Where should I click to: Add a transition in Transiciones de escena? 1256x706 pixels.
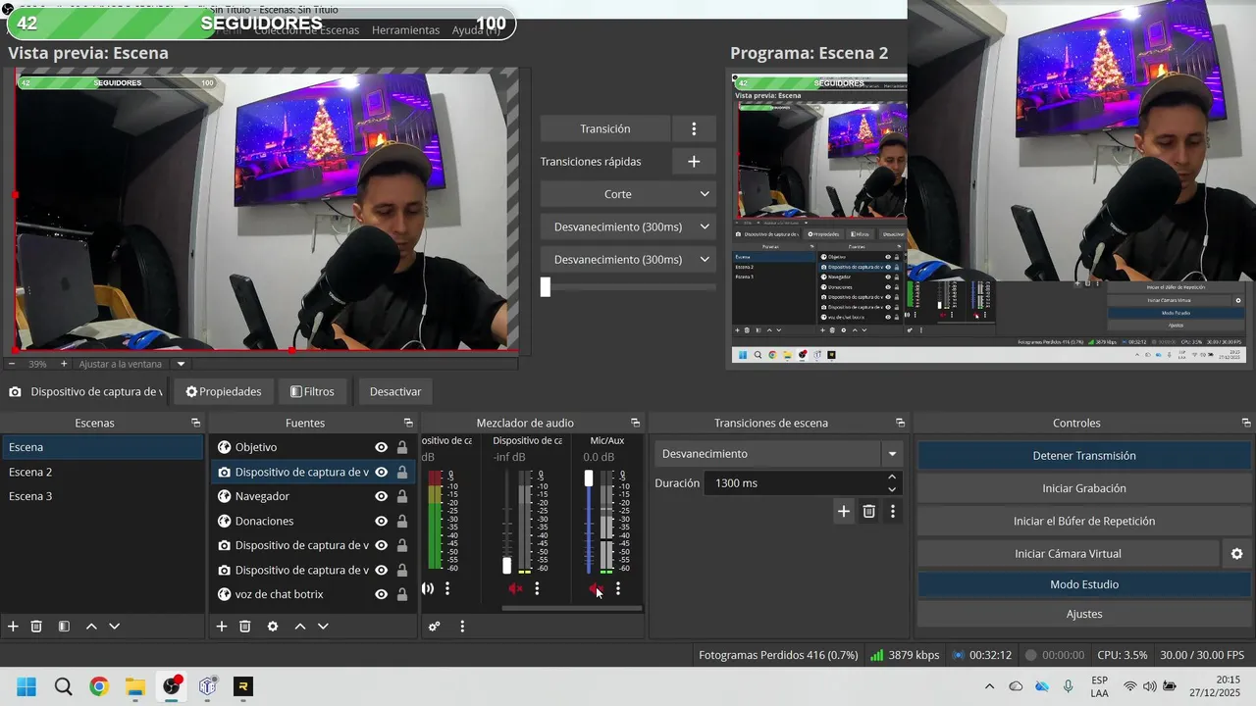click(x=843, y=511)
